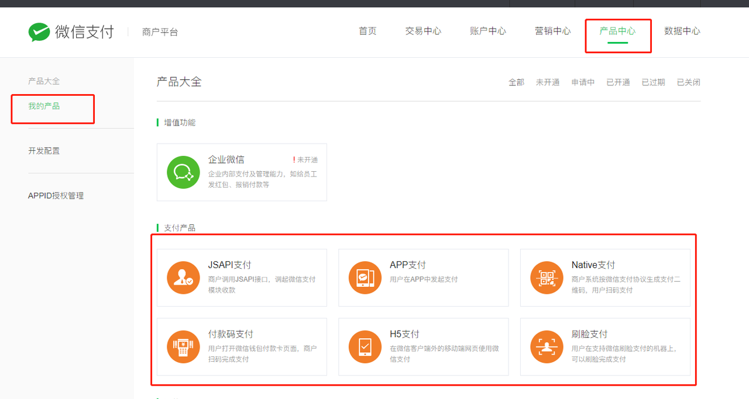Filter products by 全部

click(x=516, y=82)
